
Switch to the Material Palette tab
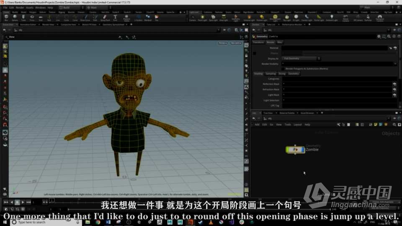(287, 113)
